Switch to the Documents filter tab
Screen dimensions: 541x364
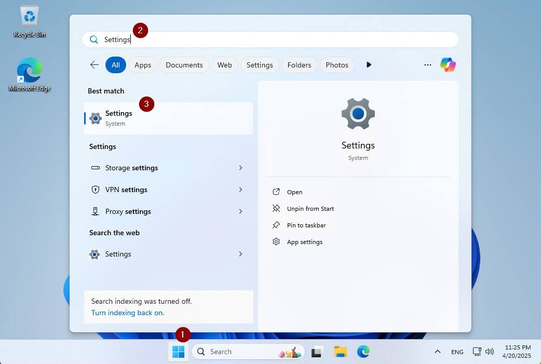pos(184,65)
